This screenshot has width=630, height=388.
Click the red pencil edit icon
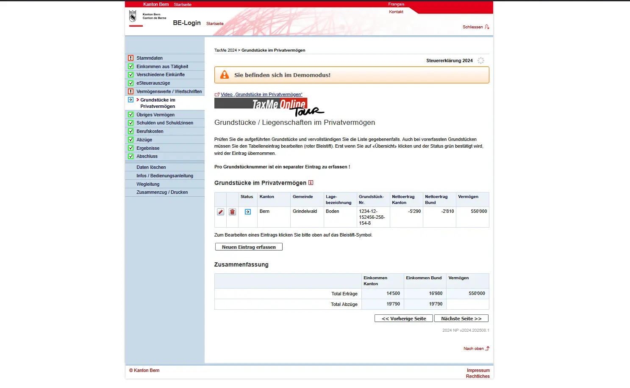click(220, 212)
